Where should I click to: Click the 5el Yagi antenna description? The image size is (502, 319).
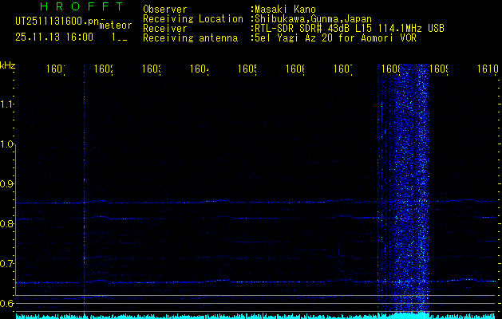333,37
